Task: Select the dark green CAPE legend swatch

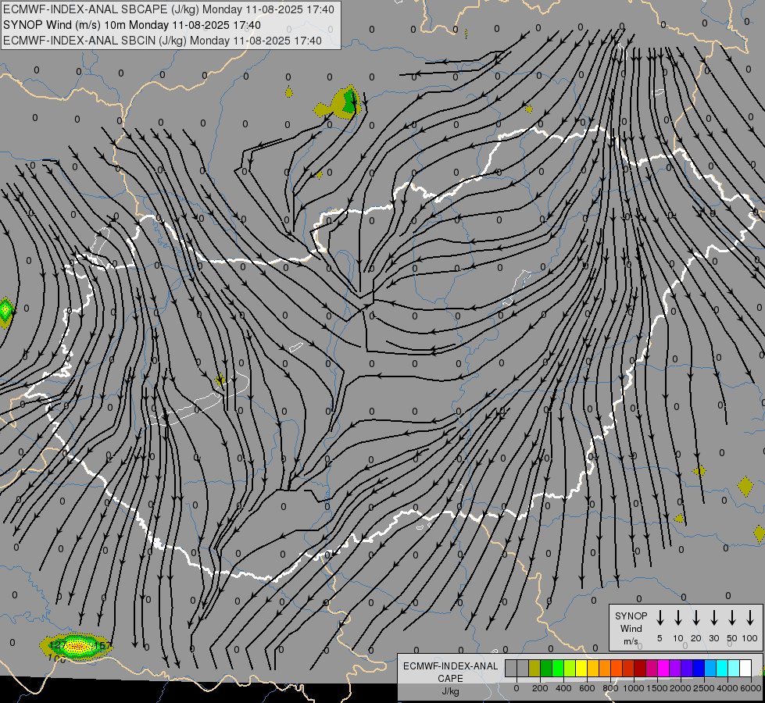Action: tap(546, 668)
